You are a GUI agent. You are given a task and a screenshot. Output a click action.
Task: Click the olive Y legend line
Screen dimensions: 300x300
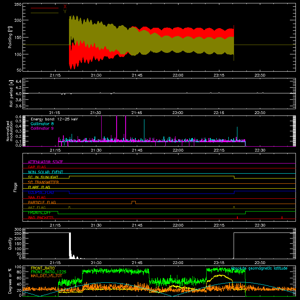45,13
